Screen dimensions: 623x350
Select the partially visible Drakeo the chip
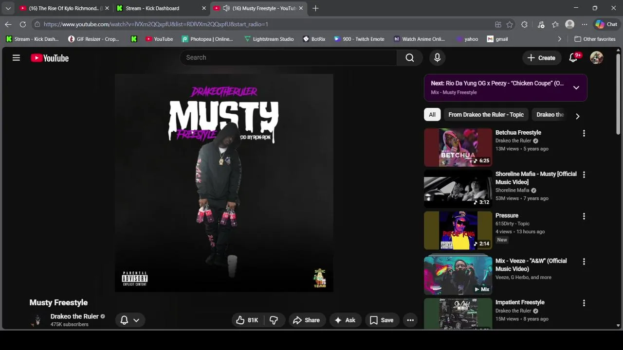pyautogui.click(x=550, y=115)
